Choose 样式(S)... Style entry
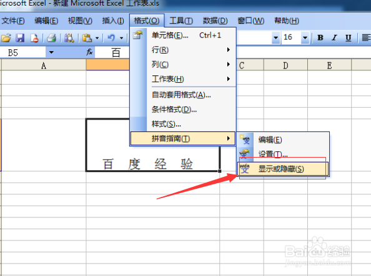Screen dimensions: 371x276 pyautogui.click(x=183, y=124)
